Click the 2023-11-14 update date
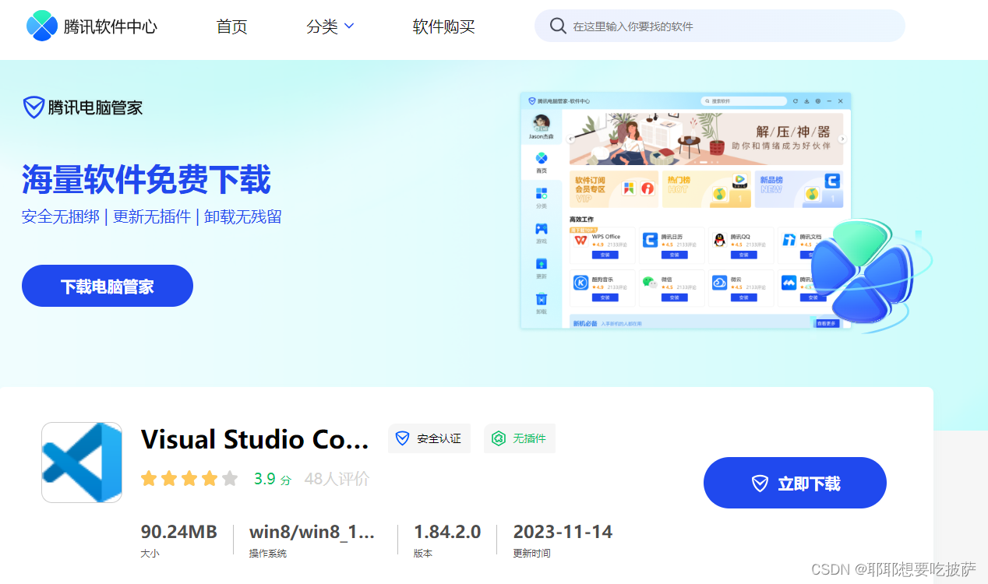Viewport: 988px width, 584px height. point(563,533)
